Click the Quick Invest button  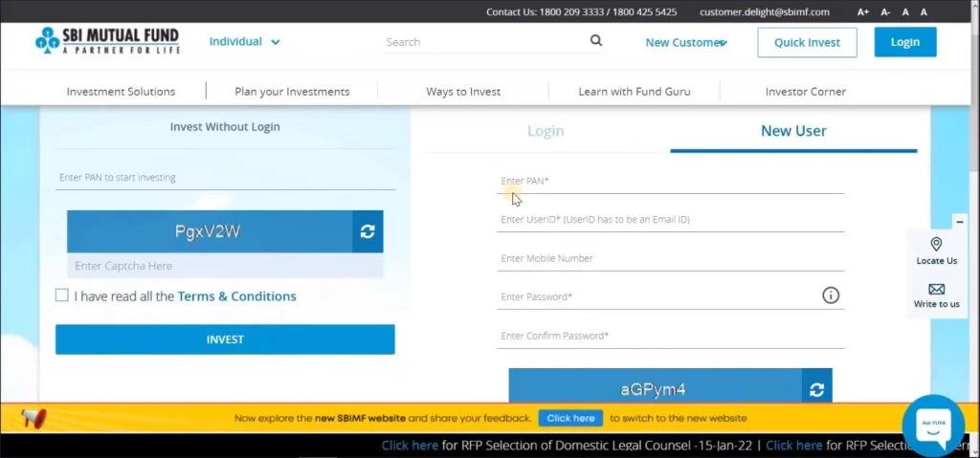(x=807, y=42)
